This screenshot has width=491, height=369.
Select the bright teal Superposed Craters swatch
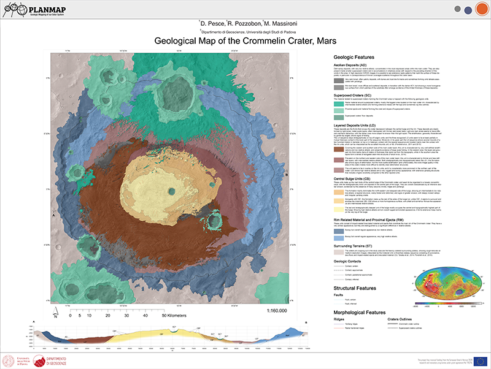click(x=339, y=104)
